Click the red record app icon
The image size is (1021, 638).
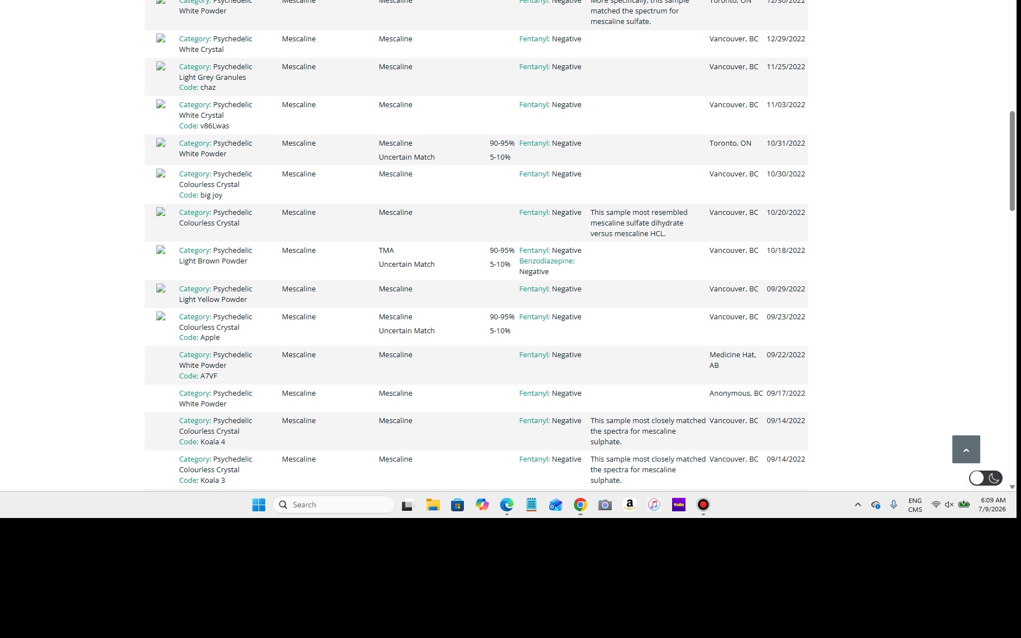click(x=703, y=505)
